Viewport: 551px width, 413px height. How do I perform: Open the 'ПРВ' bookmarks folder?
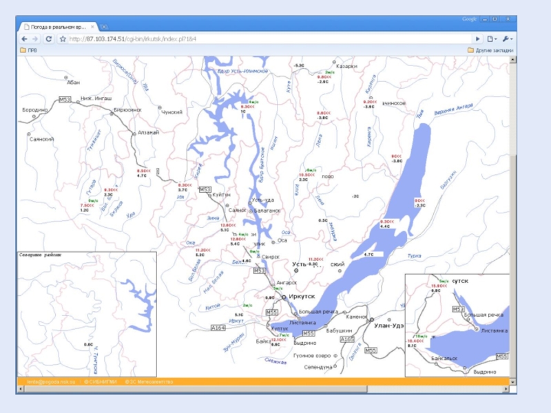pos(28,50)
